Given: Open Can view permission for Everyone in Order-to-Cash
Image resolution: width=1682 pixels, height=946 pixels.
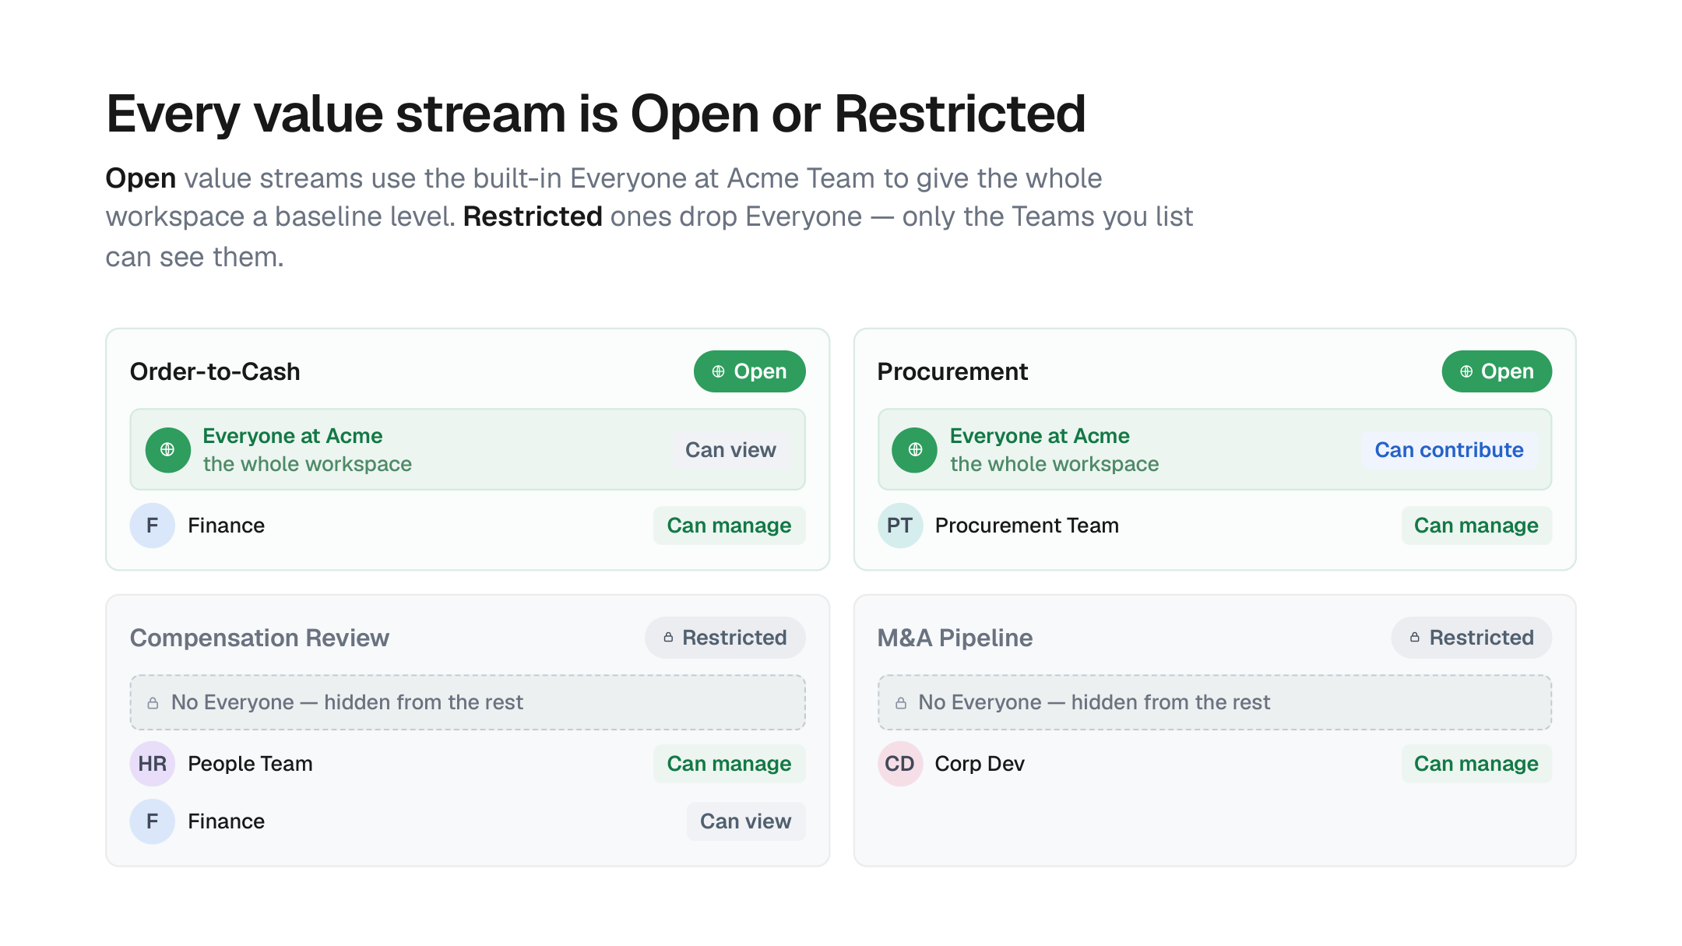Looking at the screenshot, I should (x=730, y=450).
